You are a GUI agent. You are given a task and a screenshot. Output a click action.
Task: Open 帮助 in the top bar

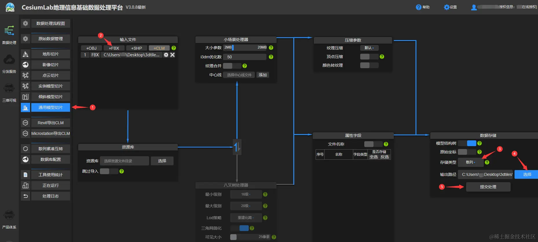point(422,7)
